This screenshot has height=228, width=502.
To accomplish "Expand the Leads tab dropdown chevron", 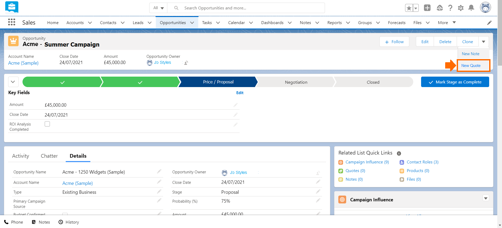I will 150,23.
